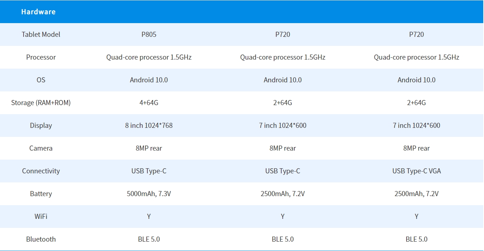Select the Display row label
The image size is (484, 251).
41,125
